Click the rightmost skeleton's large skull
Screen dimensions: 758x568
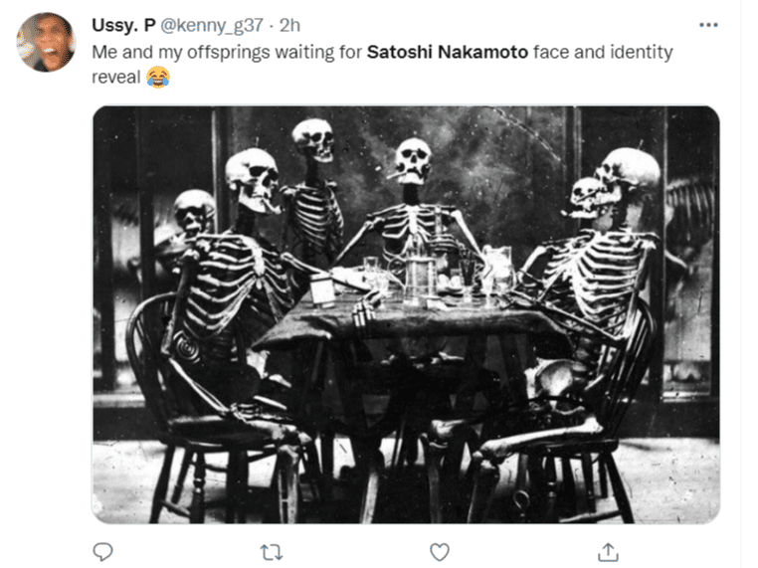pyautogui.click(x=629, y=176)
